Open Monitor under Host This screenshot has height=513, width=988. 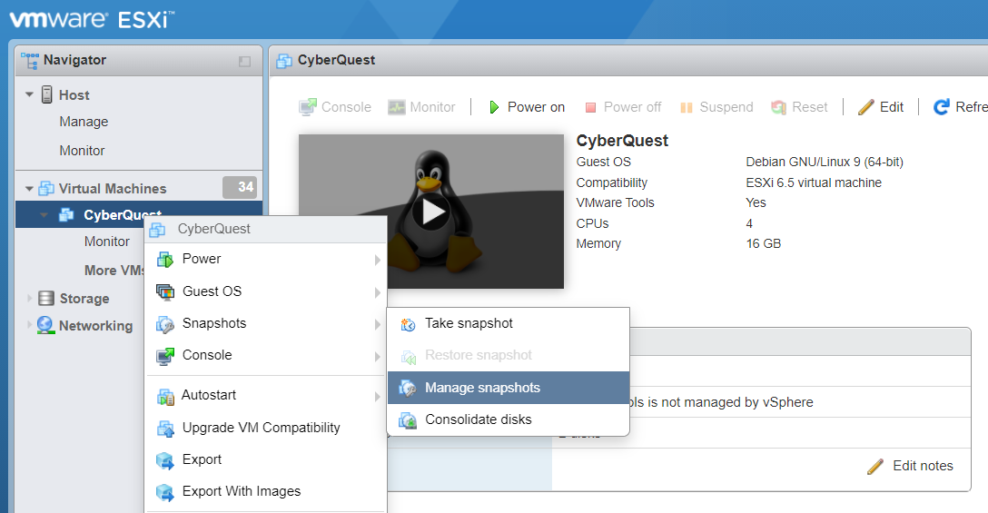(82, 151)
